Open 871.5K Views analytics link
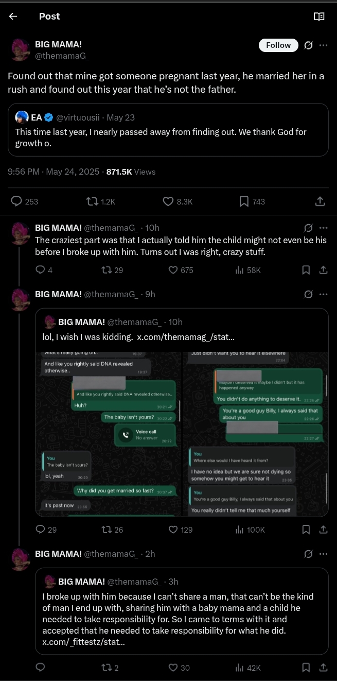The width and height of the screenshot is (337, 681). pyautogui.click(x=131, y=172)
